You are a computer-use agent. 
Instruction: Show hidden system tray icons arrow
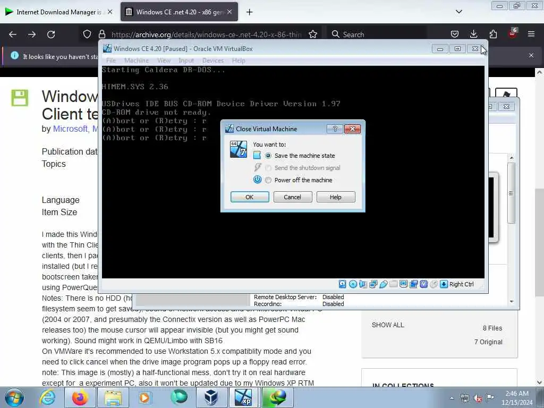point(452,398)
